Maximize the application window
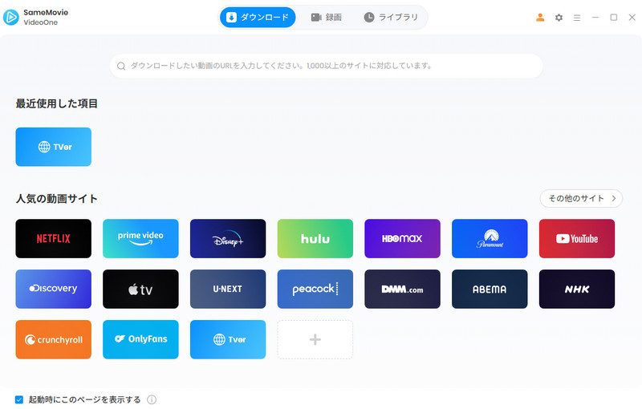 pyautogui.click(x=614, y=18)
